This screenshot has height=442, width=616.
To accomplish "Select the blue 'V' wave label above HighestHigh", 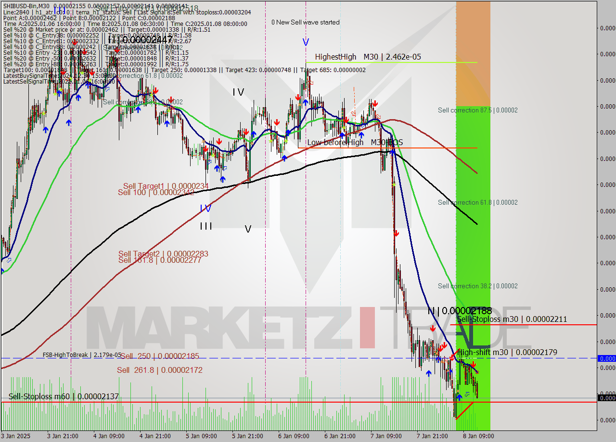I will (x=306, y=43).
